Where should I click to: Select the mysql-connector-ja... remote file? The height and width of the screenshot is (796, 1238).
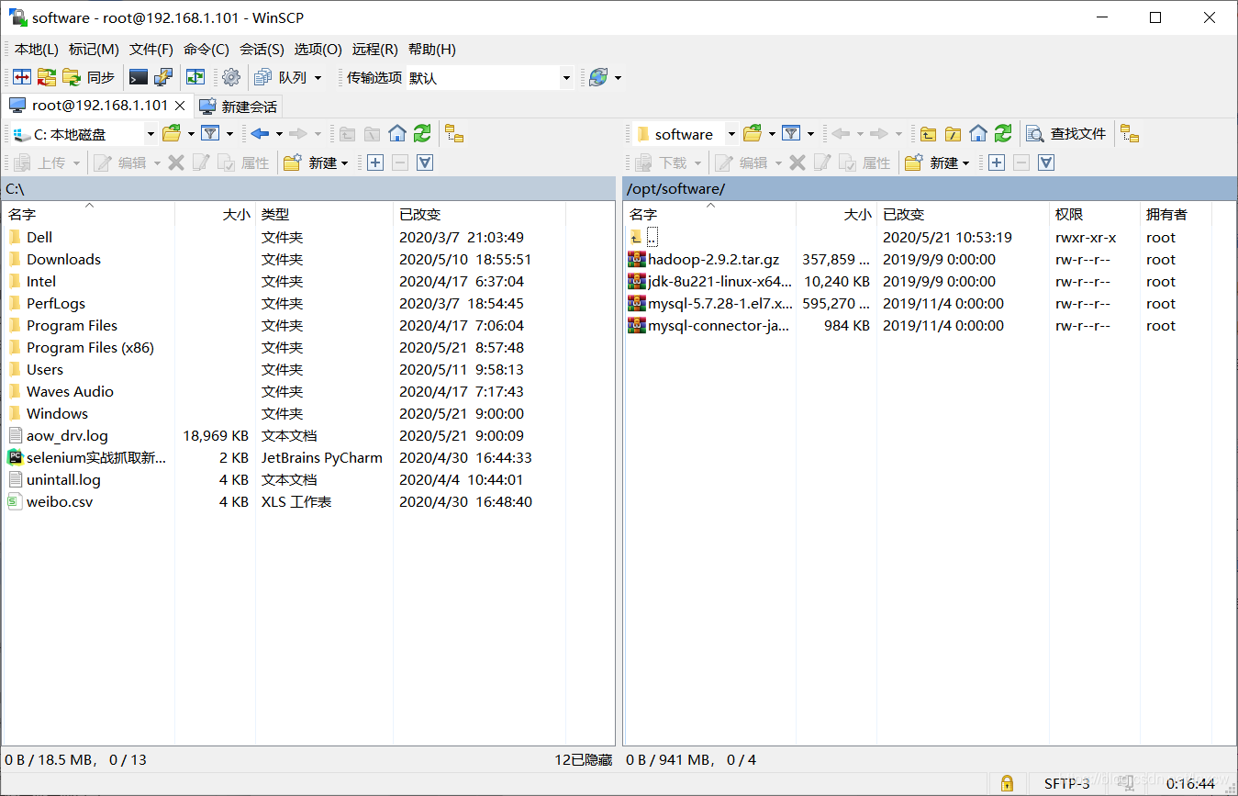(x=719, y=326)
